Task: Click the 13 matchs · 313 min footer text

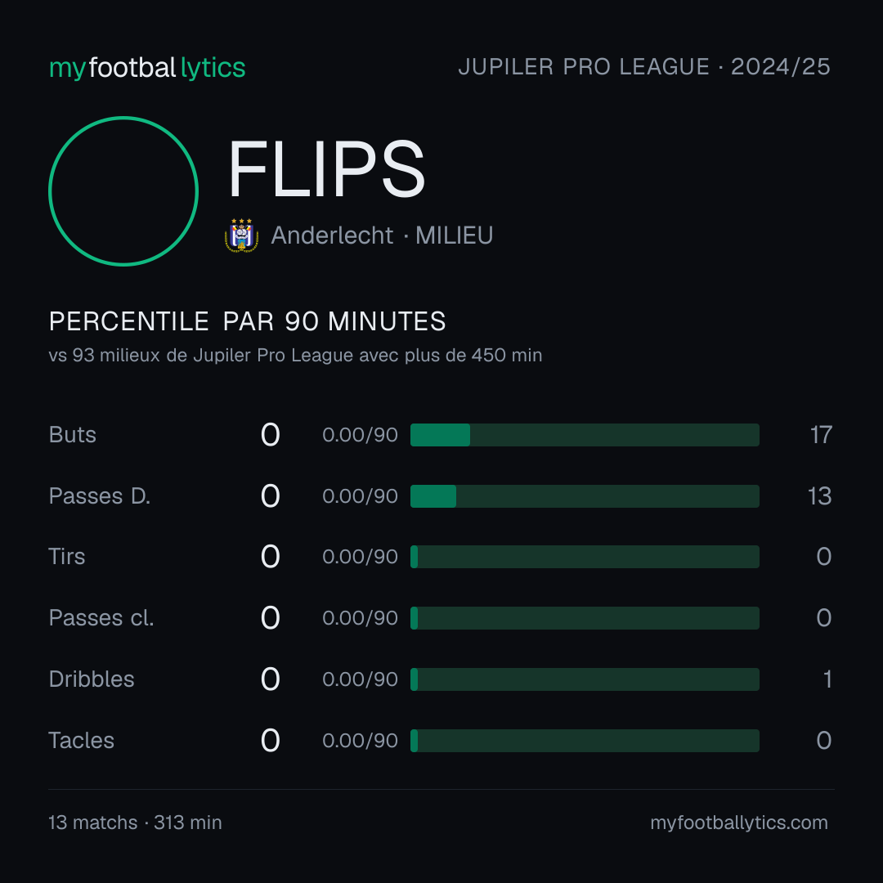Action: click(135, 822)
